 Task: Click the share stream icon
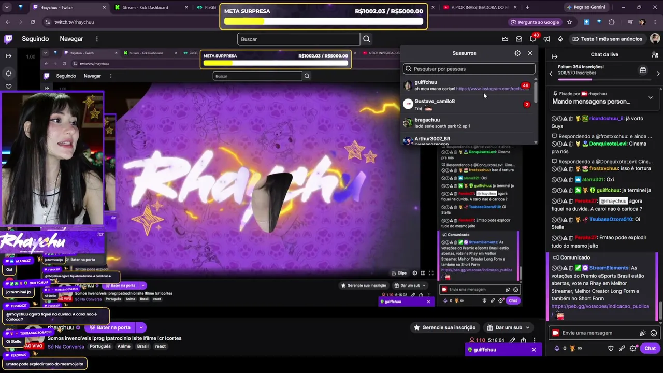pyautogui.click(x=523, y=340)
